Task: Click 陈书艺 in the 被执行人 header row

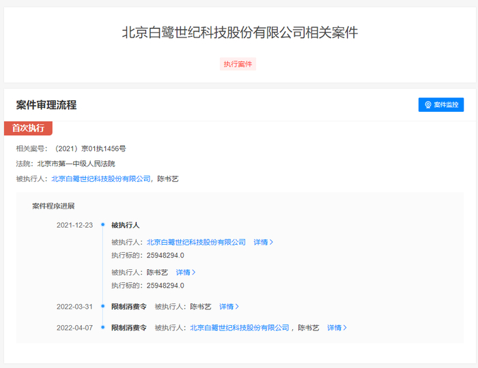Action: (x=168, y=179)
